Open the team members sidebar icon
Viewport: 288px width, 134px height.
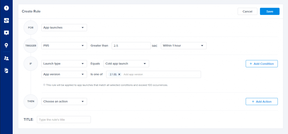[6, 58]
